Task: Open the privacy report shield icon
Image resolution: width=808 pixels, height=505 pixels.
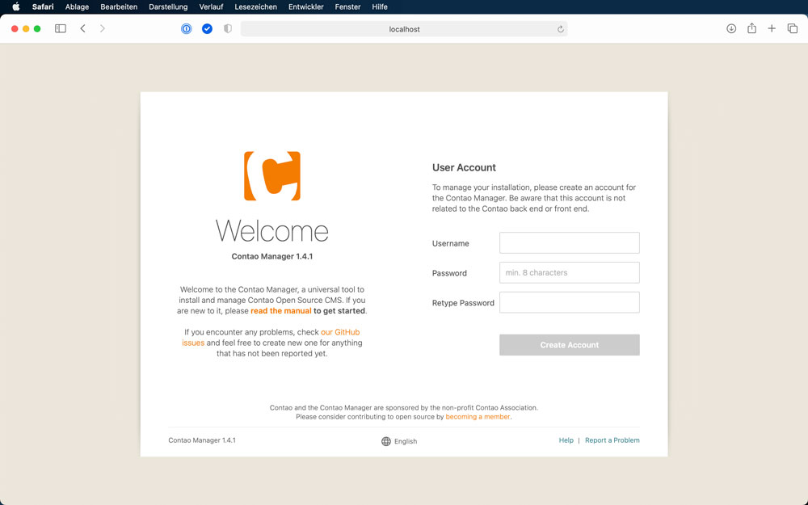Action: tap(228, 29)
